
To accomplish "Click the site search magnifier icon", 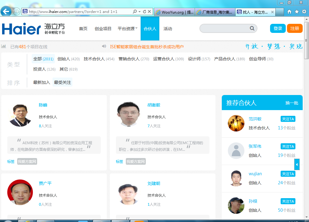I will tap(252, 28).
